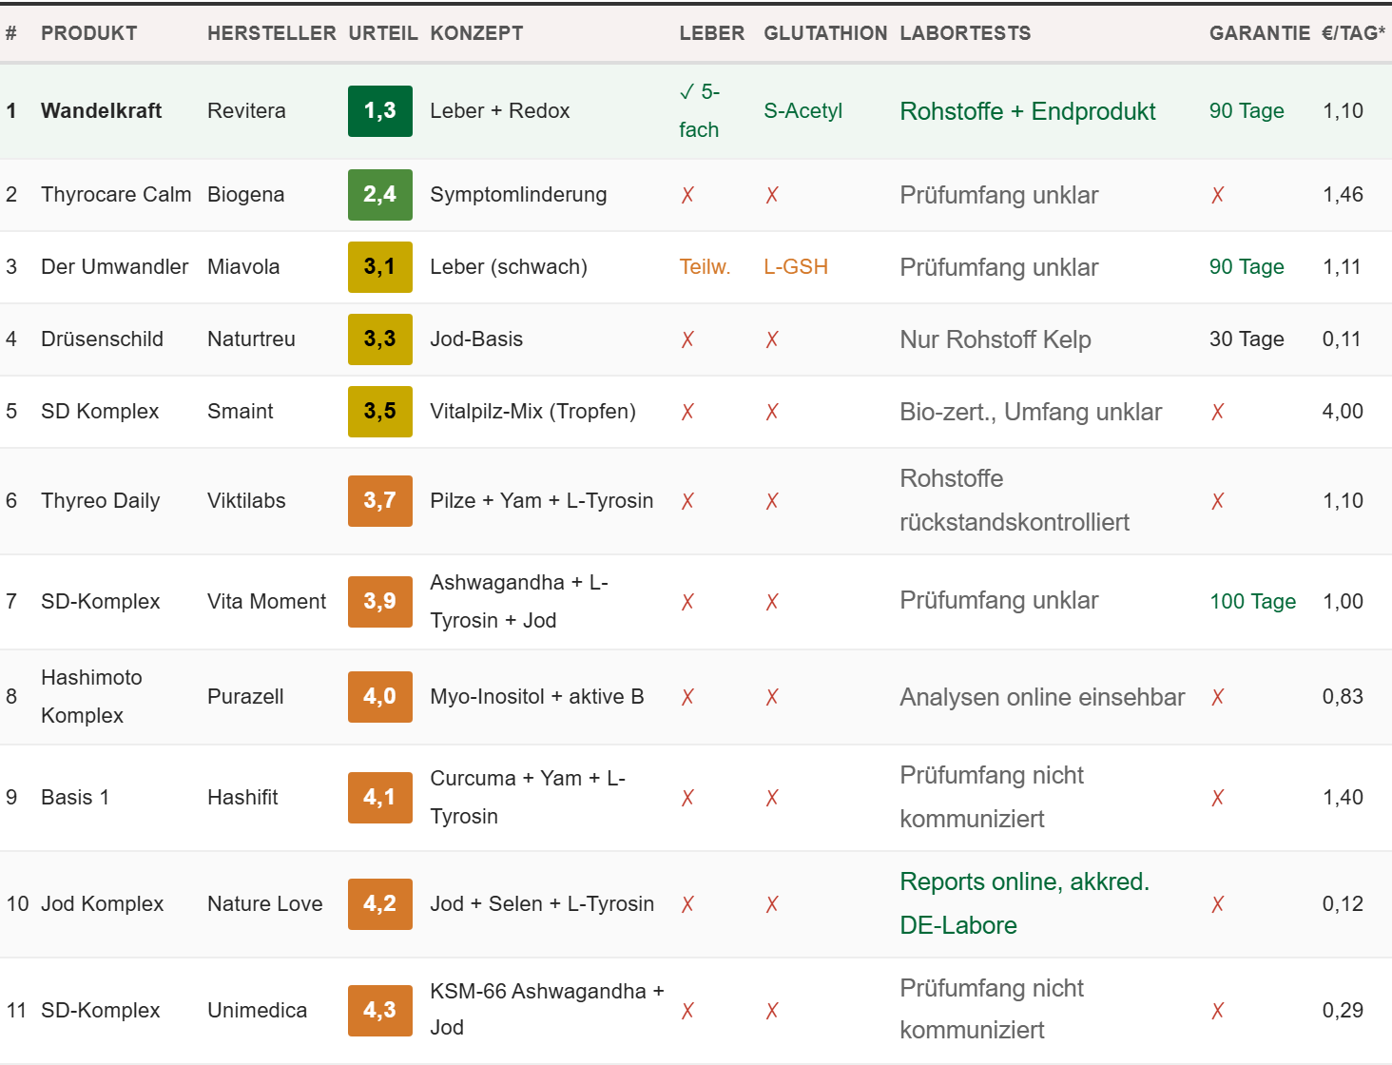
Task: Click Reports online, akkred. DE-Labore entry
Action: (x=1025, y=904)
